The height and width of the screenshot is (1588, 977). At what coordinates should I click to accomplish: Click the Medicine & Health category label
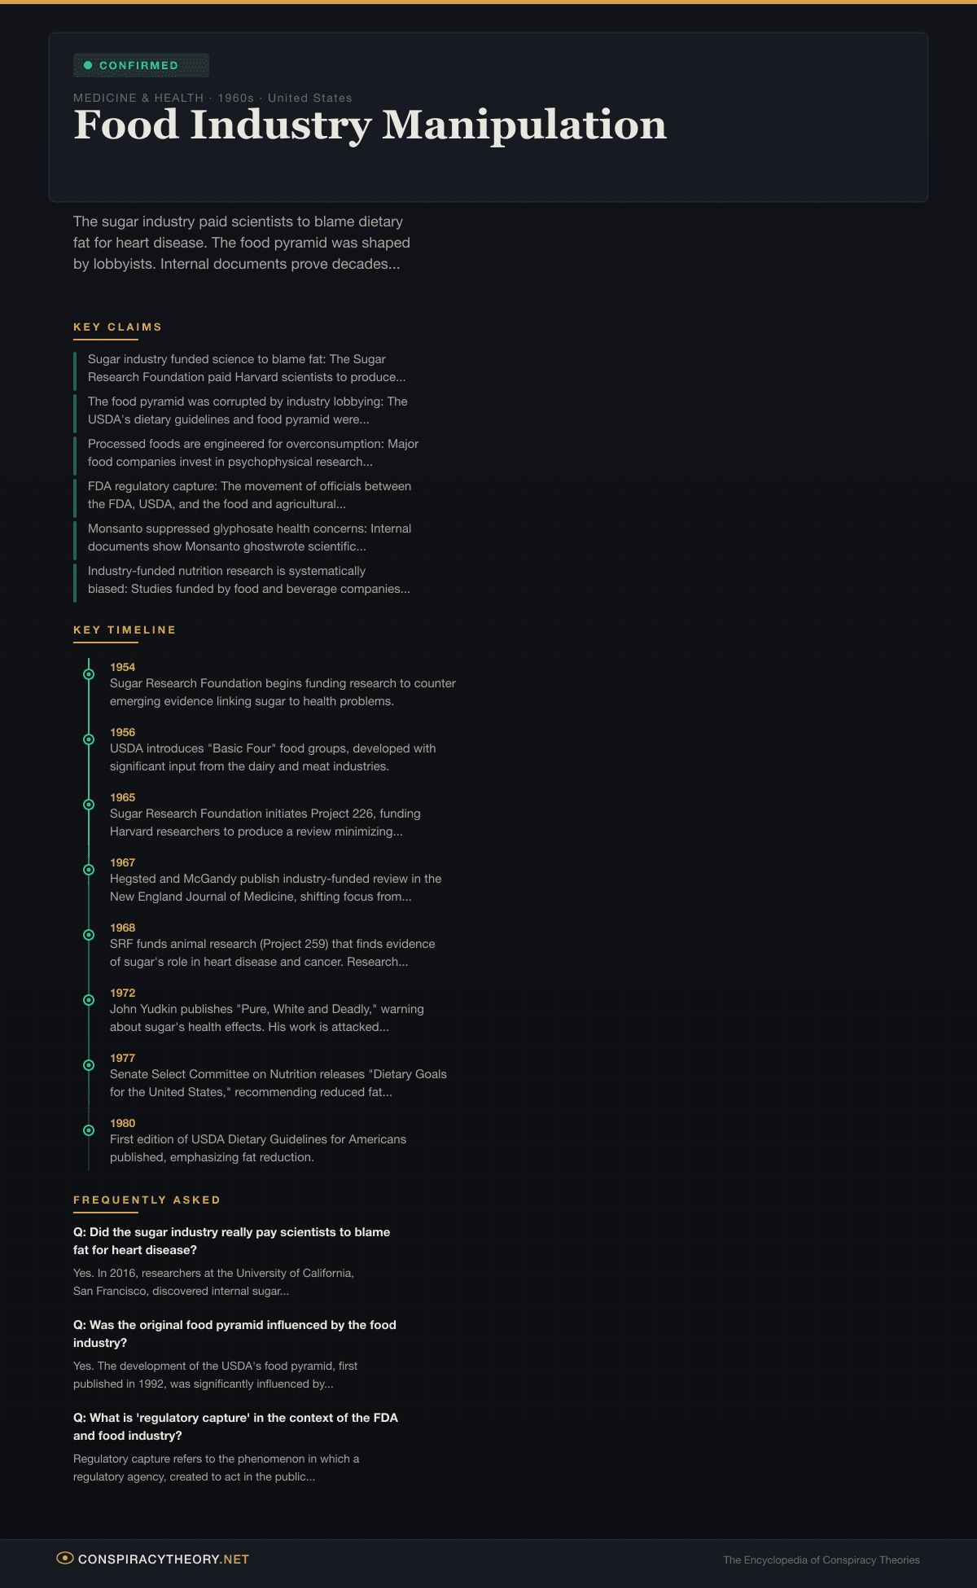(x=138, y=98)
